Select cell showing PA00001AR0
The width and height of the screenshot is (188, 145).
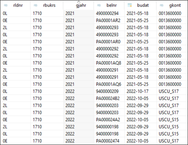click(x=109, y=42)
